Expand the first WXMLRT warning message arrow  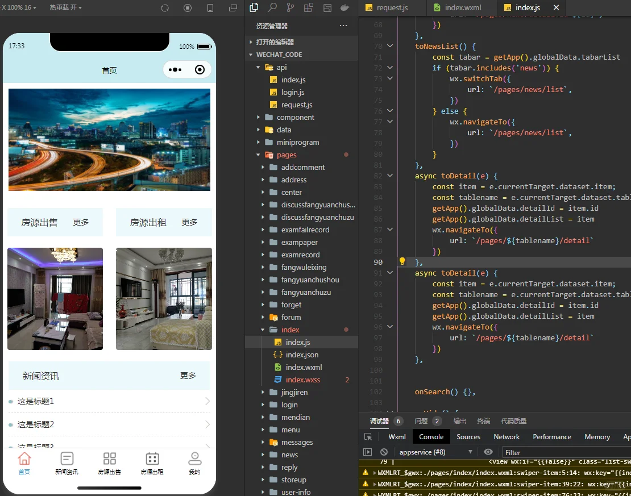(375, 473)
